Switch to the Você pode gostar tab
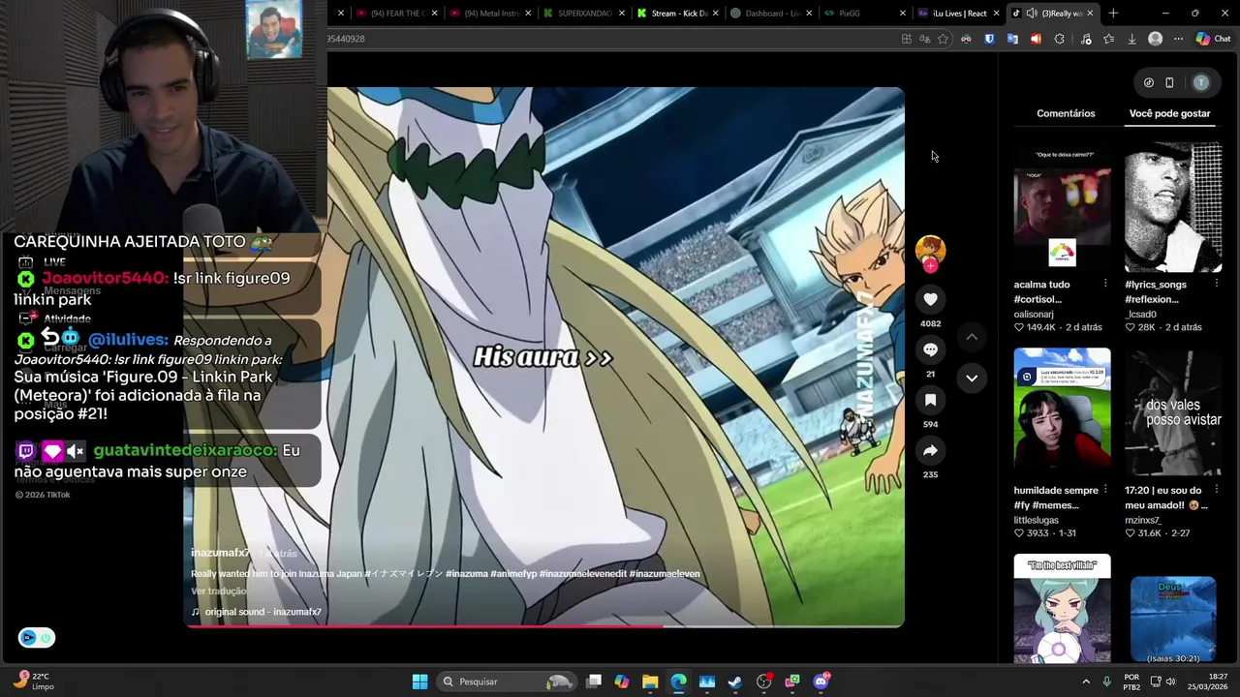 [1169, 113]
